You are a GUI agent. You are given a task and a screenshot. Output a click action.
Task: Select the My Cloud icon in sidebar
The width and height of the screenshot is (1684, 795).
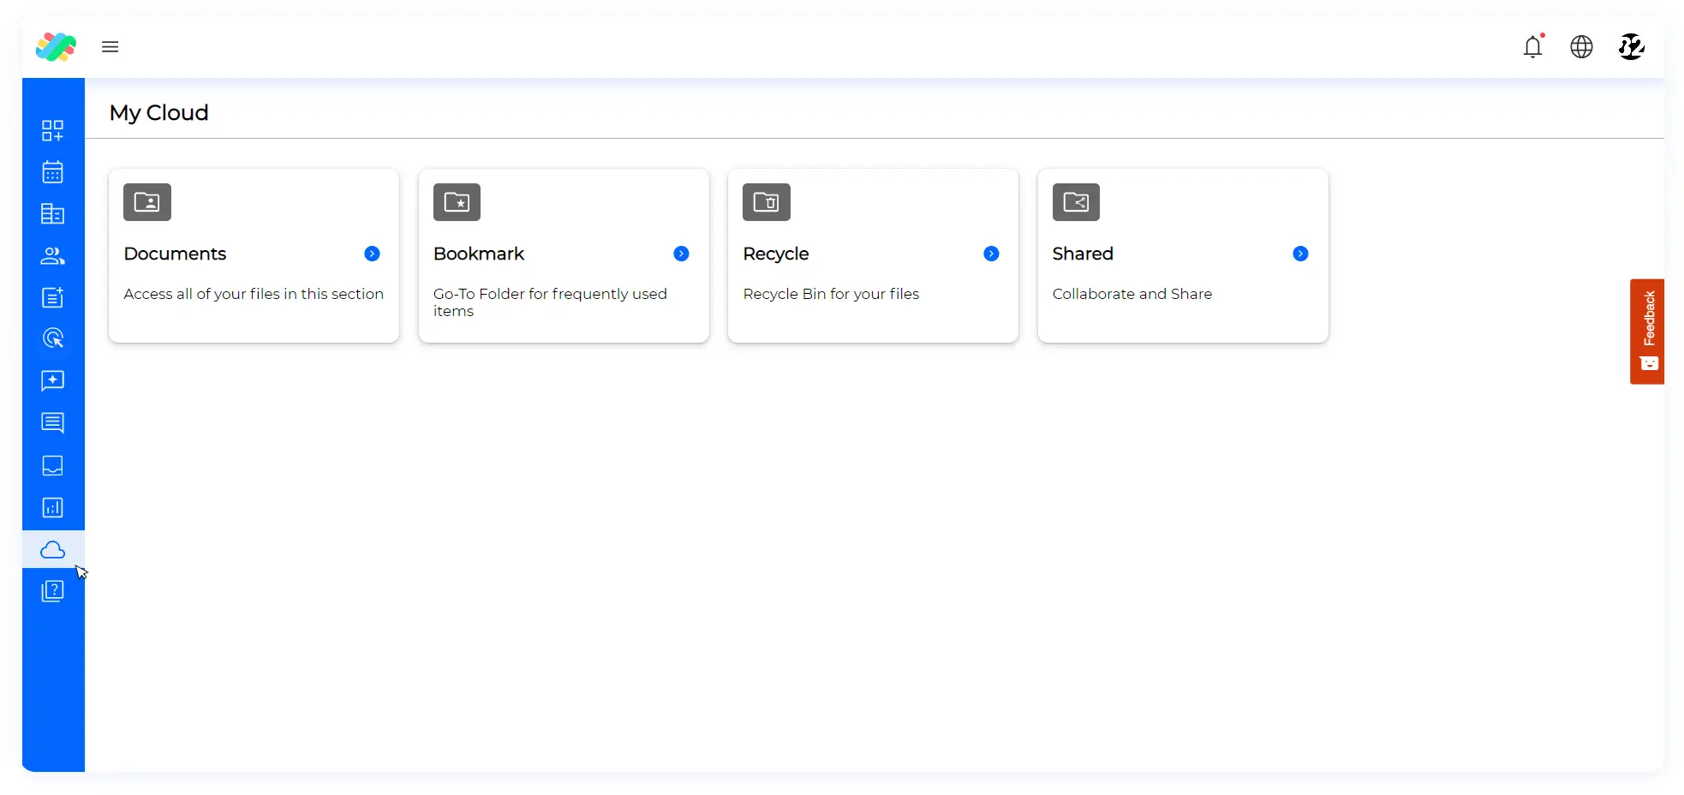[x=52, y=549]
